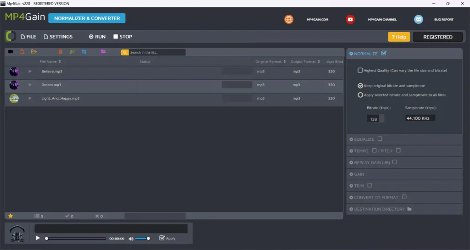Viewport: 470px width, 250px height.
Task: Click the blue volume slider
Action: pyautogui.click(x=142, y=239)
